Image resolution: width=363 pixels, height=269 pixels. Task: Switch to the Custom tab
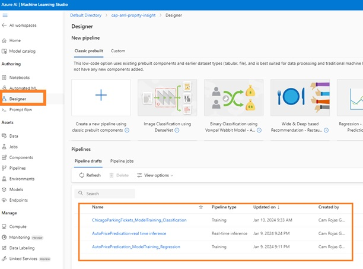pyautogui.click(x=118, y=51)
